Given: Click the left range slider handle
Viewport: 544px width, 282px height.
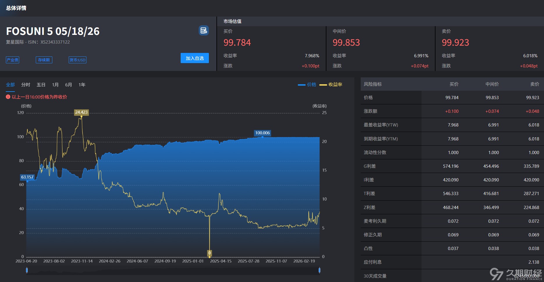Looking at the screenshot, I should [27, 270].
